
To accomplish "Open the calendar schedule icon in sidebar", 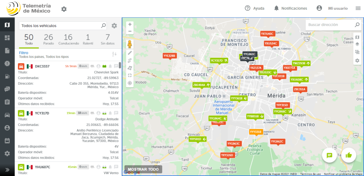I will tap(7, 140).
